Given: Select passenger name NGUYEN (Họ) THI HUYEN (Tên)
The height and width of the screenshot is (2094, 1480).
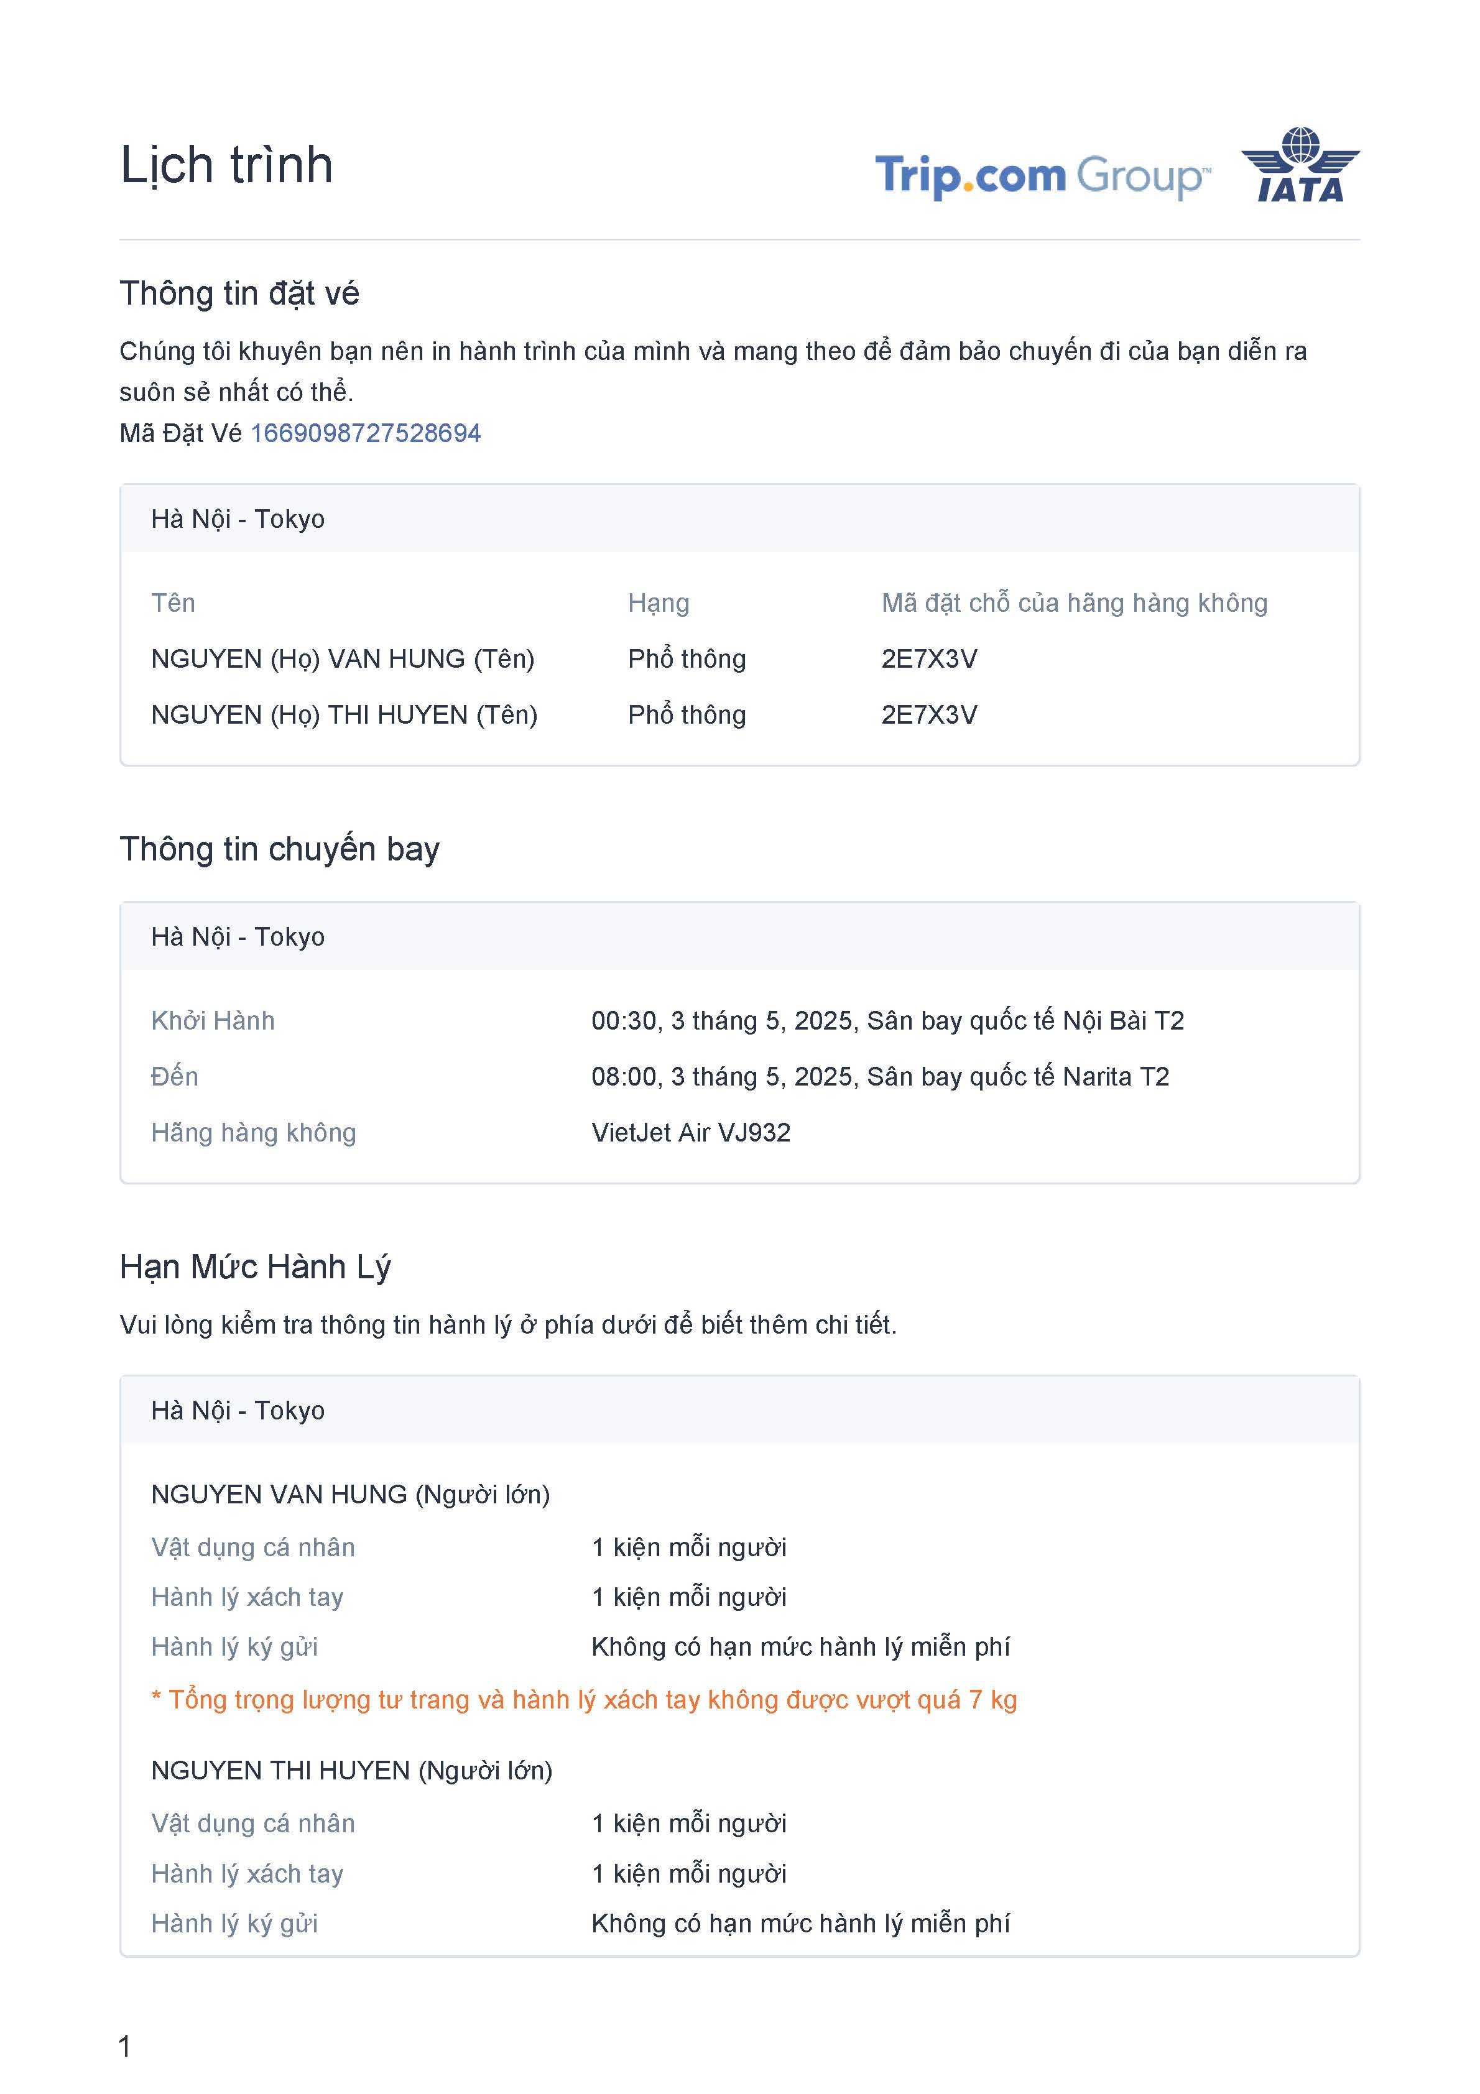Looking at the screenshot, I should coord(344,714).
